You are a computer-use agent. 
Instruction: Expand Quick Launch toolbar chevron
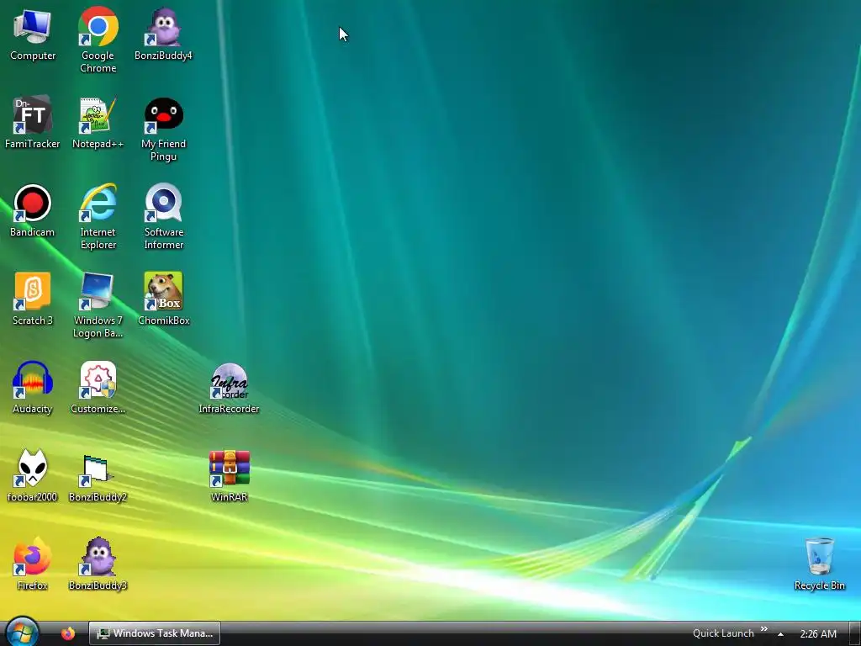[763, 629]
